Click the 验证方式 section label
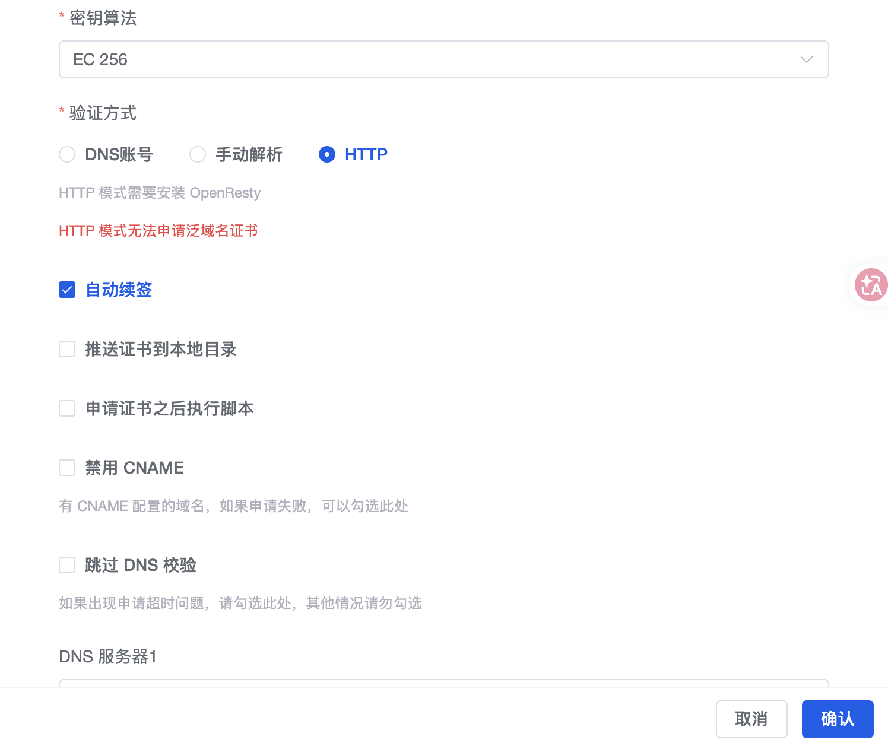Viewport: 888px width, 743px height. click(103, 113)
